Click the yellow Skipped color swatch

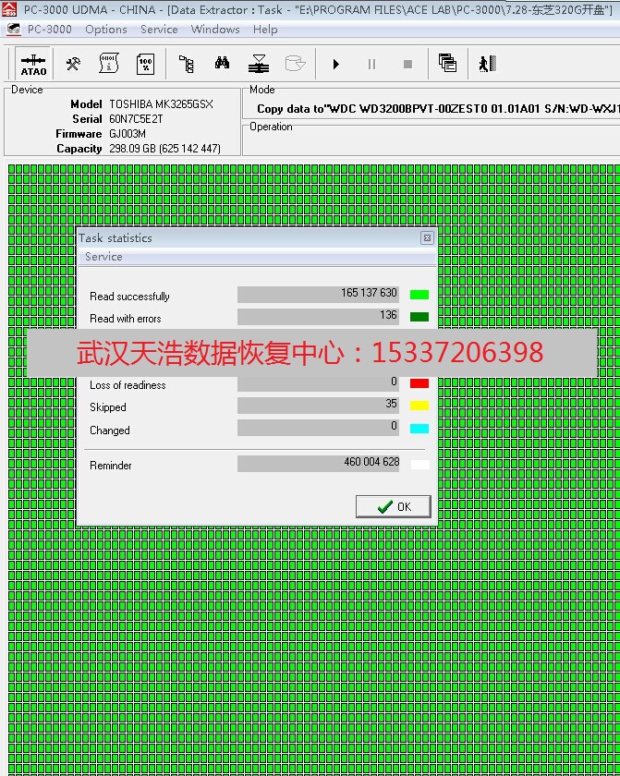419,406
